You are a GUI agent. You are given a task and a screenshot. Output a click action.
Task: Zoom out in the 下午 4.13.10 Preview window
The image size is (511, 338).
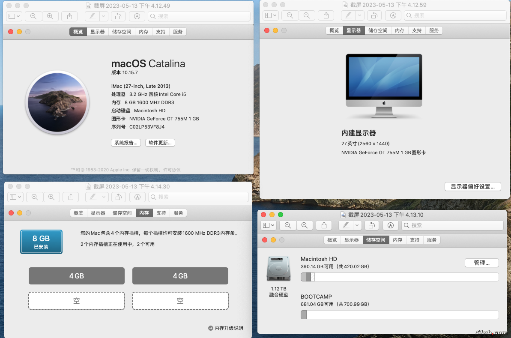287,225
